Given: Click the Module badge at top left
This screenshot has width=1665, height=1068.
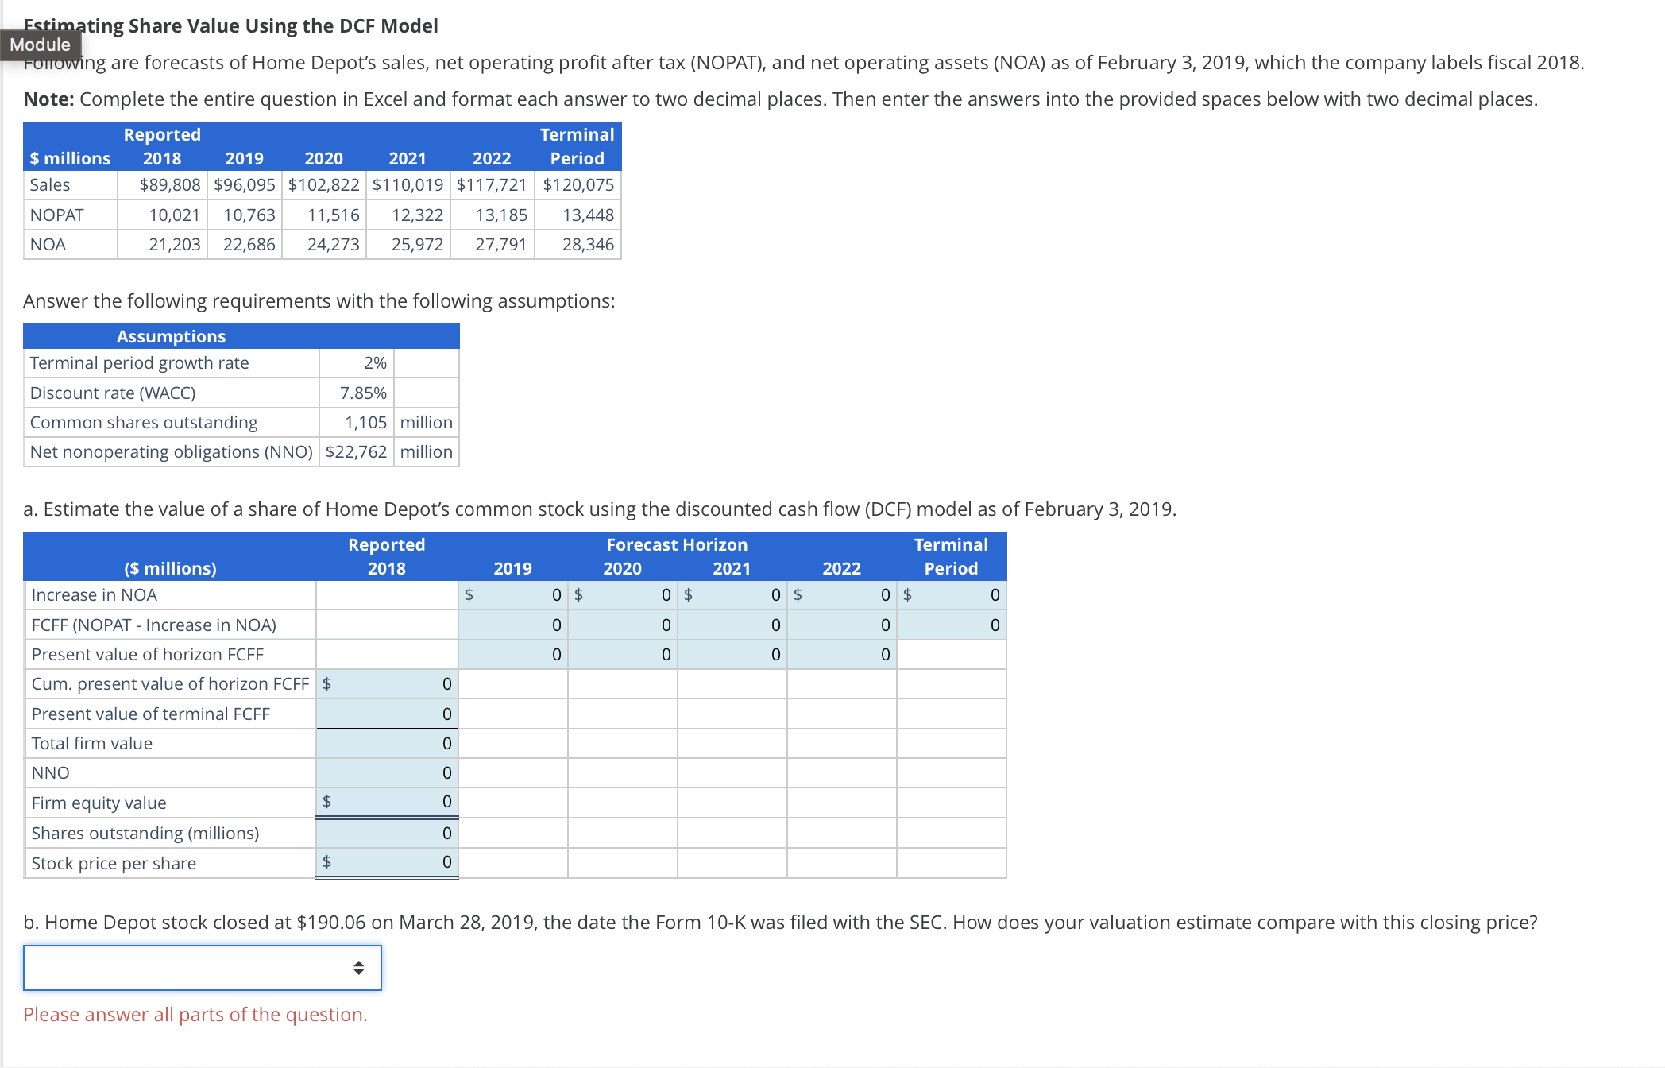Looking at the screenshot, I should pos(40,44).
